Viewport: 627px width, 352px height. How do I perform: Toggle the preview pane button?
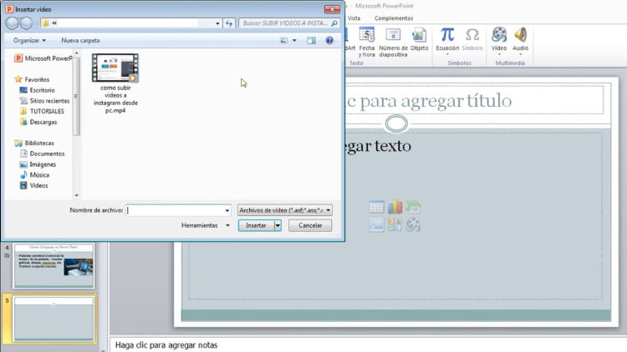310,40
